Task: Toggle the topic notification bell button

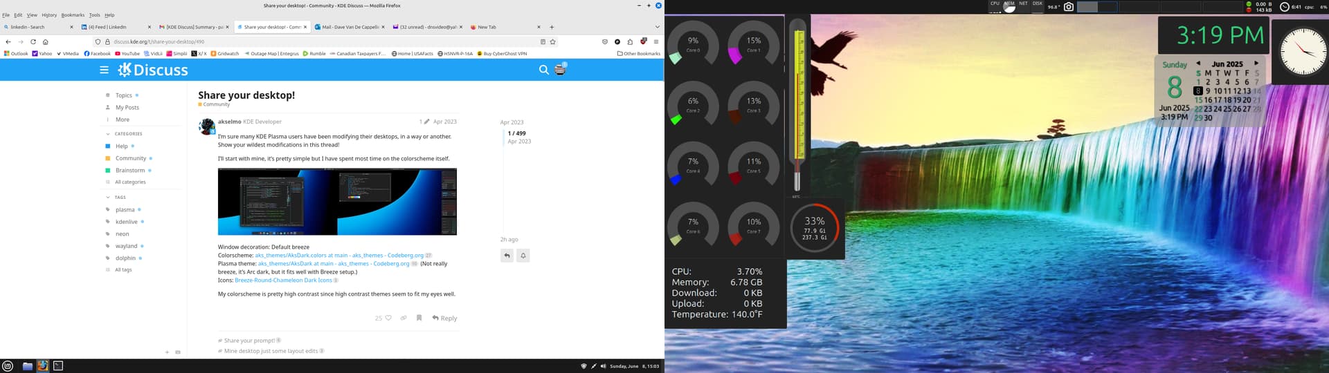Action: [523, 256]
